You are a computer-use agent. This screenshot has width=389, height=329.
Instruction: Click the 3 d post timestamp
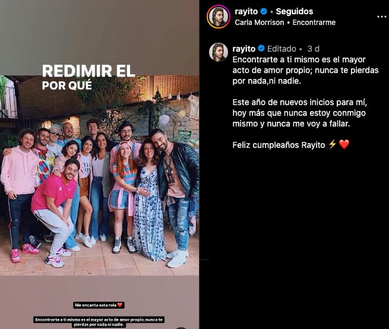(x=313, y=49)
